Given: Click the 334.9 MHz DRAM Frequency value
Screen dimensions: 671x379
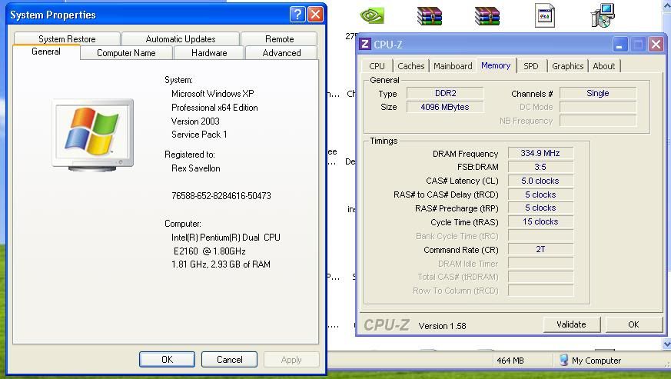Looking at the screenshot, I should click(x=540, y=153).
